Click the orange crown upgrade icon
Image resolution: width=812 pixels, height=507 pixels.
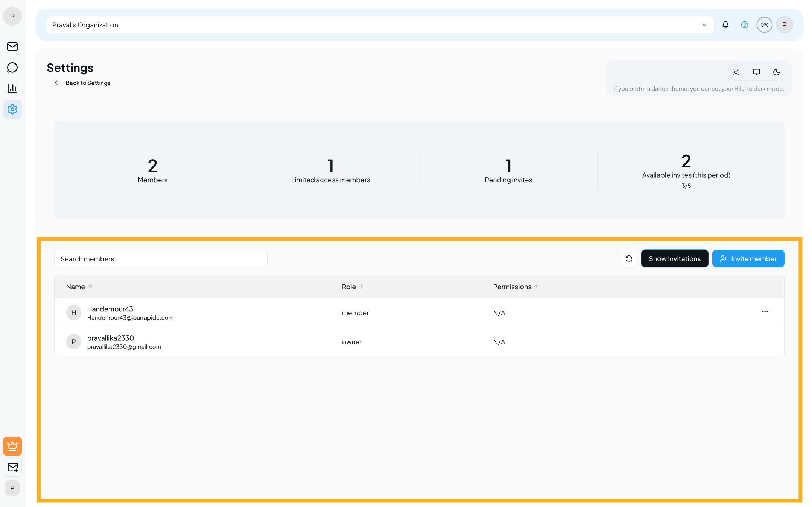pos(12,446)
